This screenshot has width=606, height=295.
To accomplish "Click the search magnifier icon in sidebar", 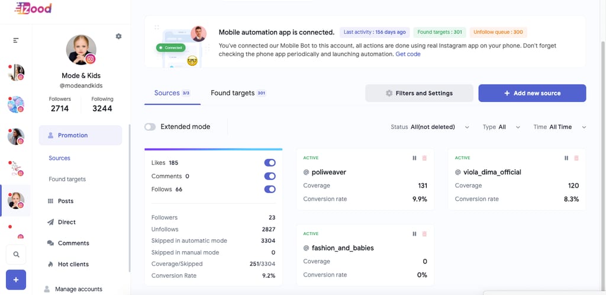I will click(16, 254).
